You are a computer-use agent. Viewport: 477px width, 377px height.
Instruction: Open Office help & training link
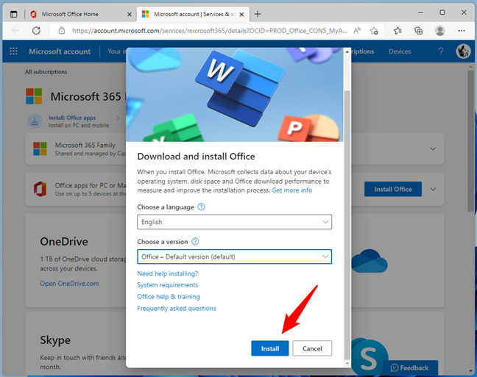coord(169,296)
